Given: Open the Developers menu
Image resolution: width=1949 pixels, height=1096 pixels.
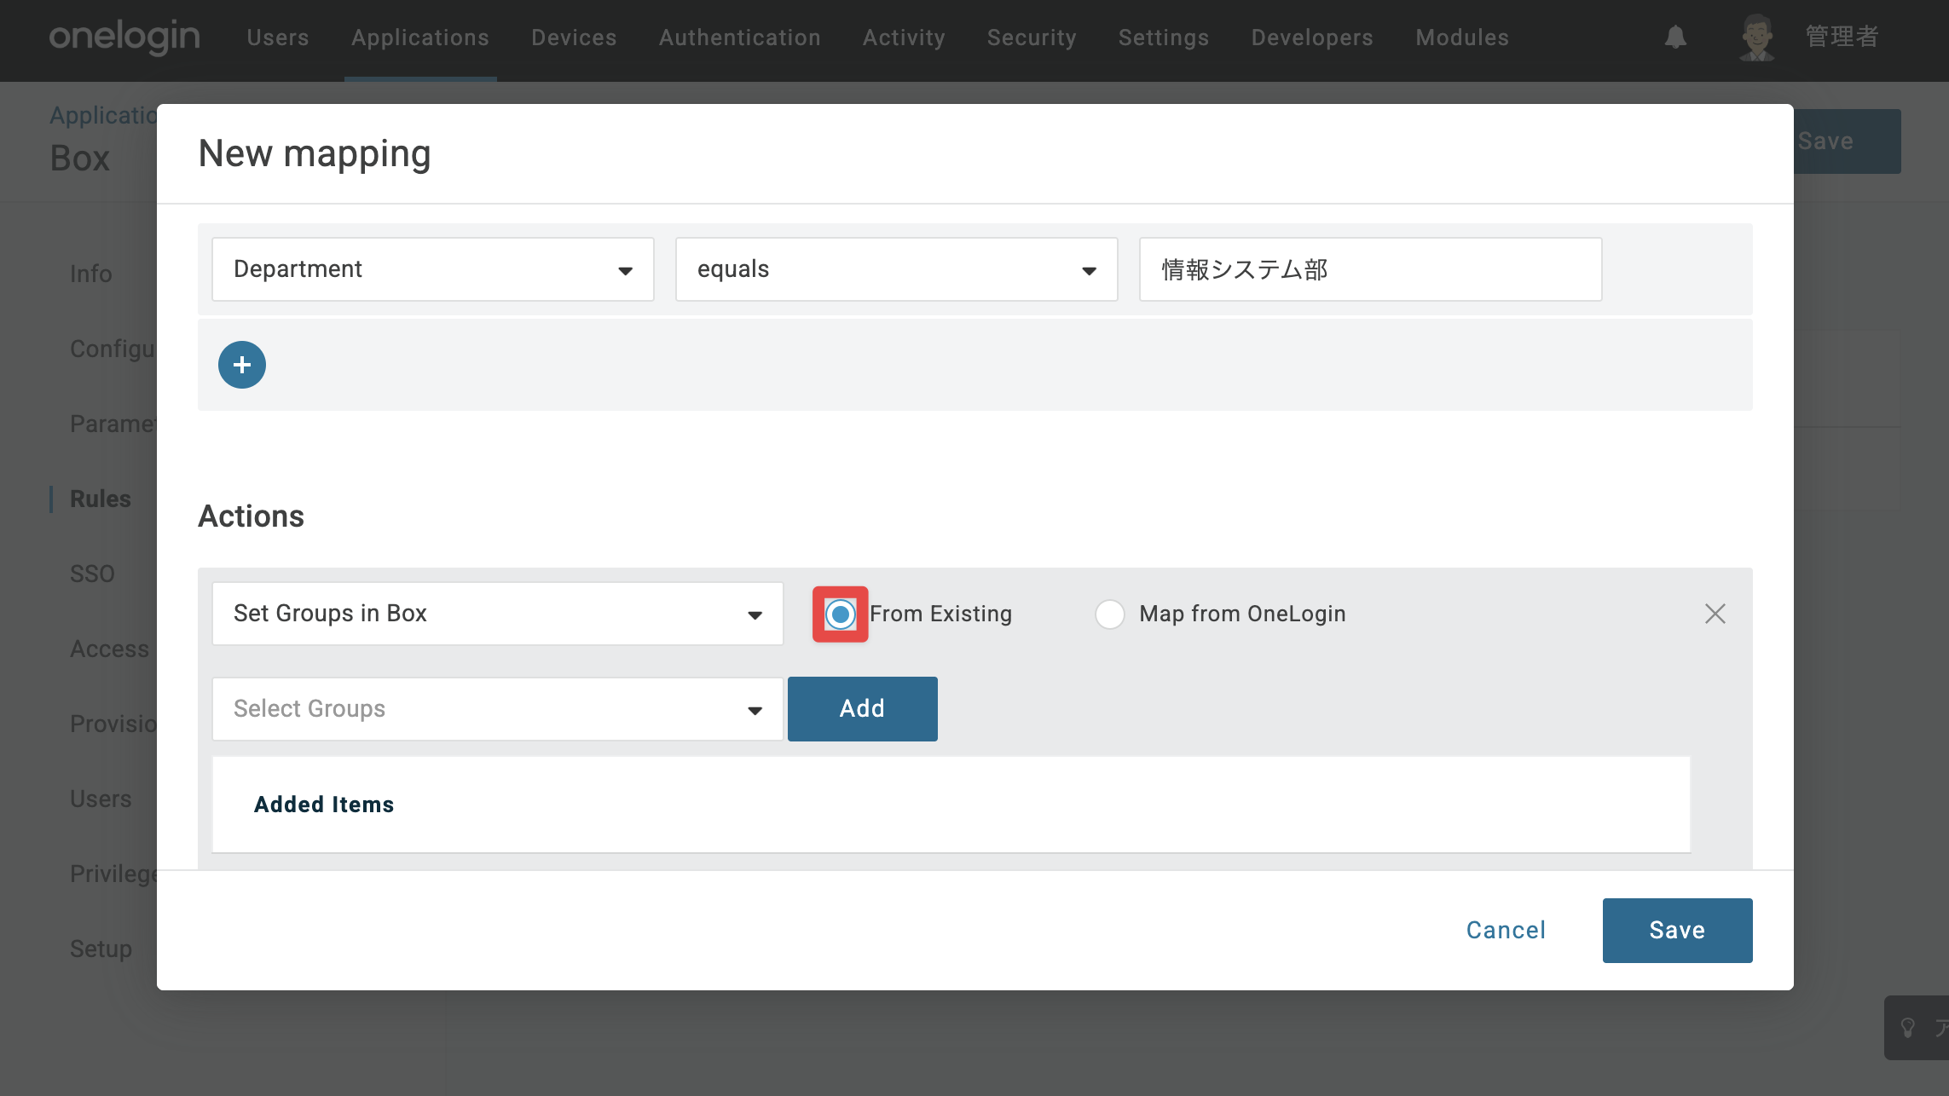Looking at the screenshot, I should click(1312, 37).
